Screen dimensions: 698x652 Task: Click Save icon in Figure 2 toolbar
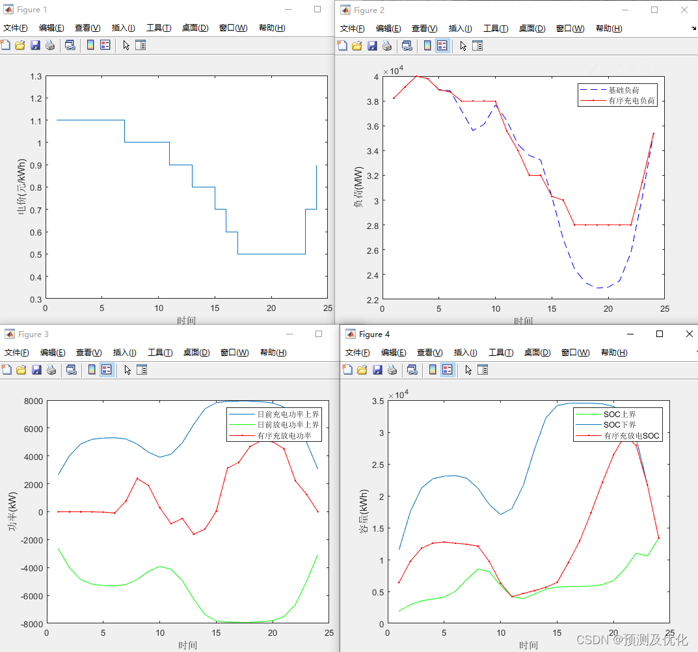pyautogui.click(x=372, y=46)
